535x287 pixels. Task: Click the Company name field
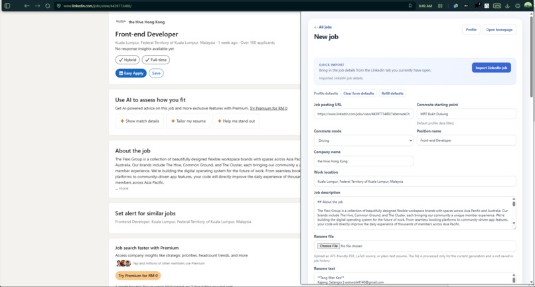click(363, 161)
